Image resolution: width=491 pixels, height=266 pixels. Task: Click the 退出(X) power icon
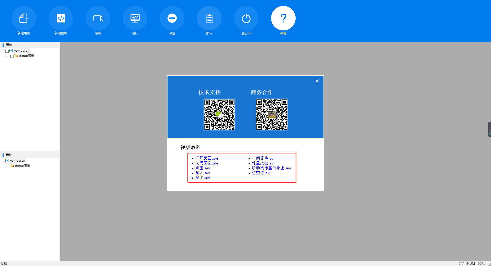point(246,18)
